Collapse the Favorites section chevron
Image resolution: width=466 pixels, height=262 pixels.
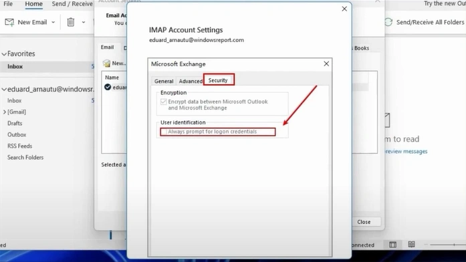[4, 54]
